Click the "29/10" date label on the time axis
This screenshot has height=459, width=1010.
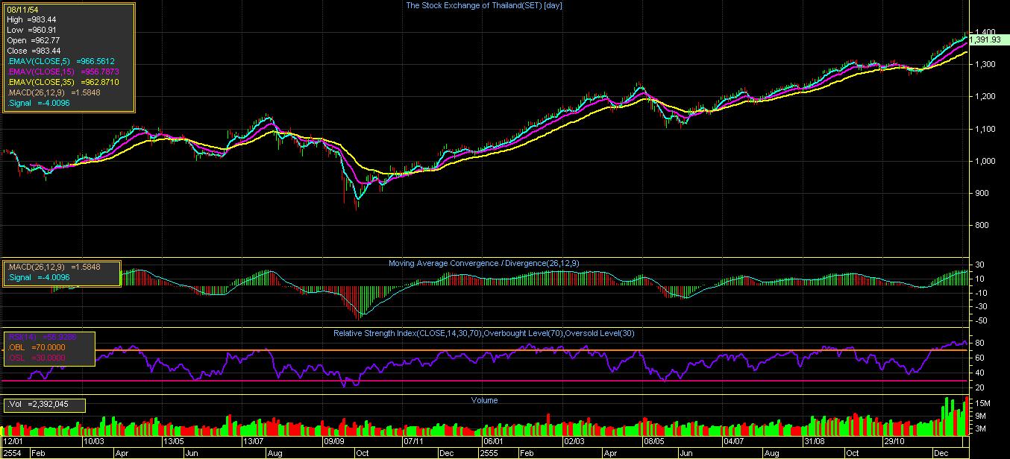894,441
